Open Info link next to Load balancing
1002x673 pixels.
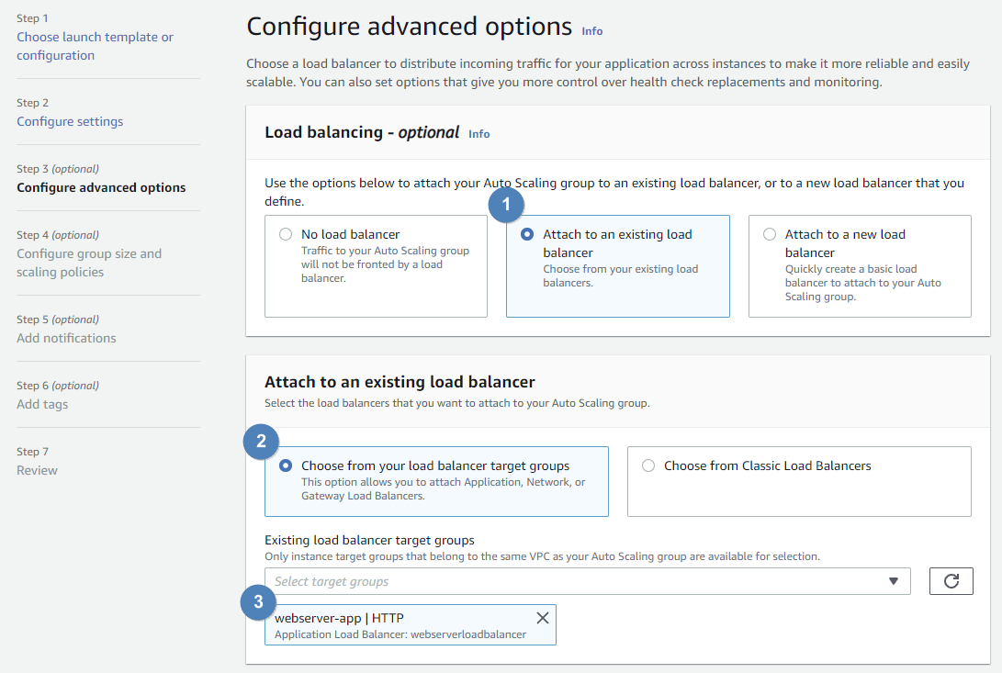coord(478,134)
